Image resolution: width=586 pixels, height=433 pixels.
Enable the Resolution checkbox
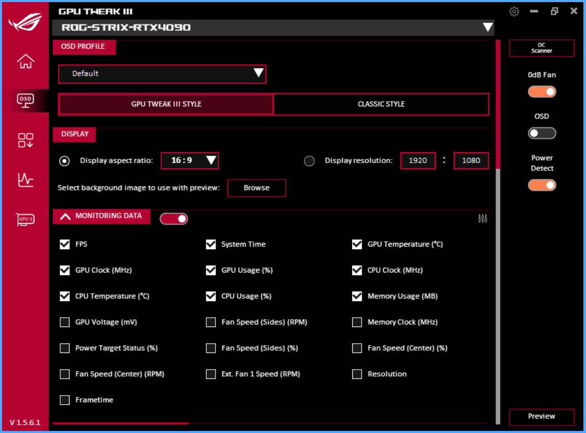(357, 374)
